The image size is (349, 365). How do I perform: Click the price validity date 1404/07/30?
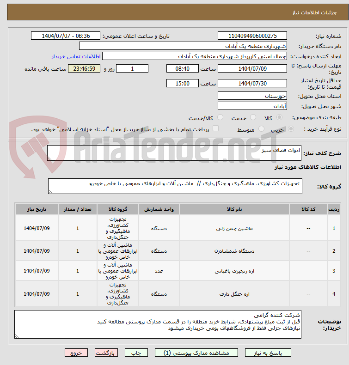252,83
